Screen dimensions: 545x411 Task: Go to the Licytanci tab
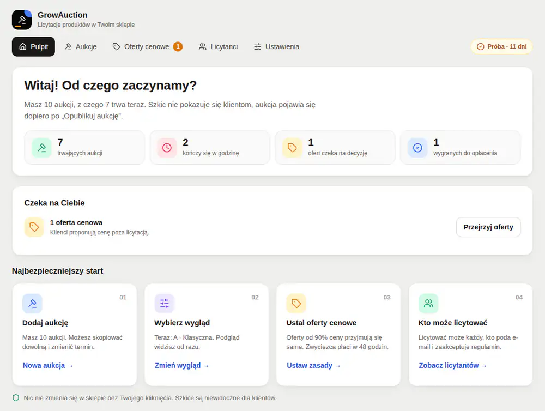pyautogui.click(x=219, y=46)
